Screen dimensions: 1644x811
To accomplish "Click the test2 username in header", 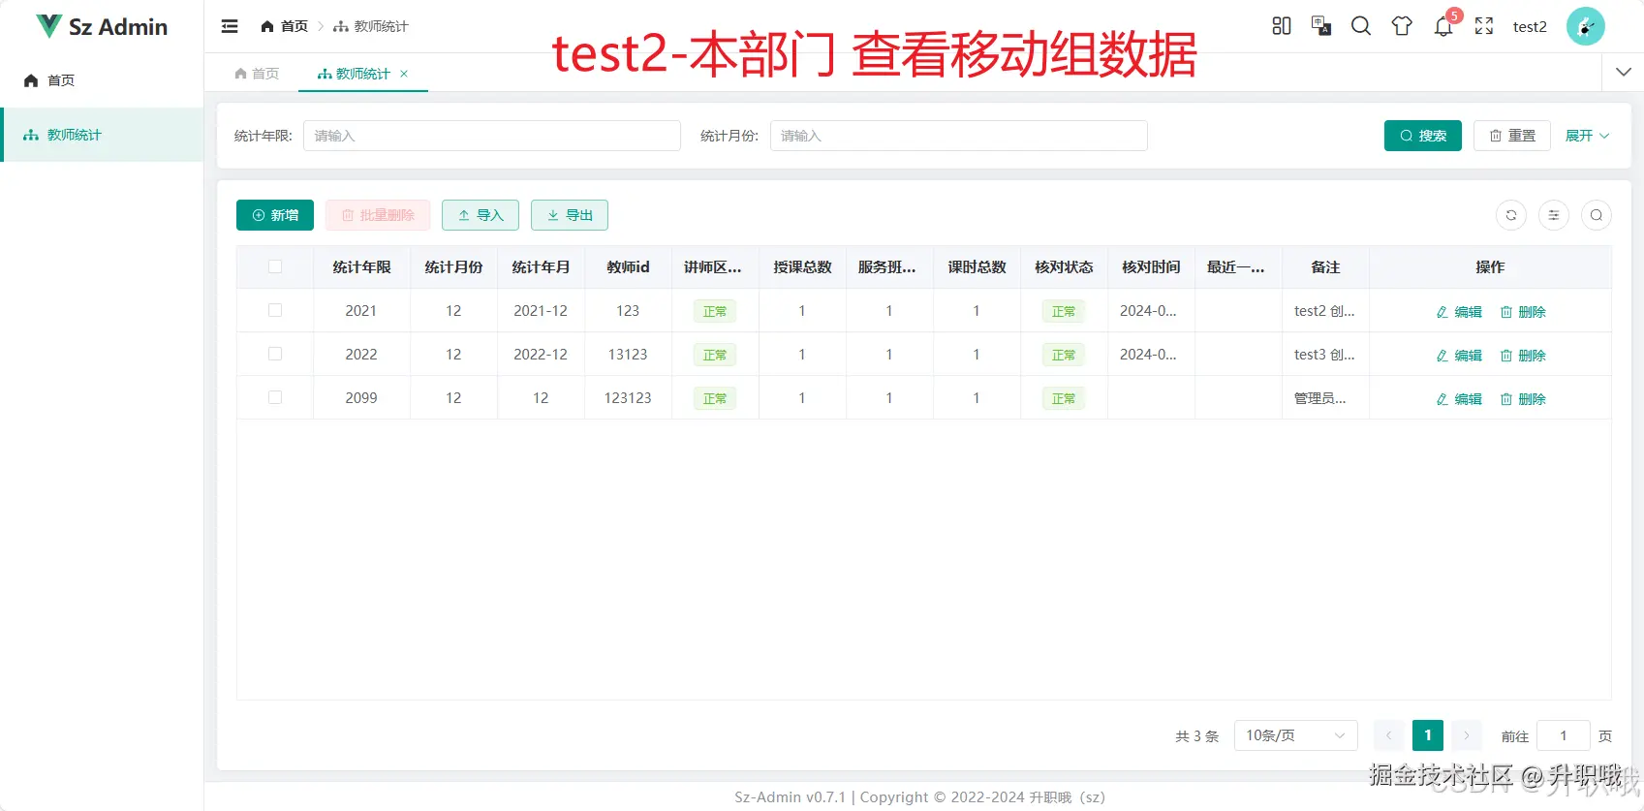I will [1530, 26].
